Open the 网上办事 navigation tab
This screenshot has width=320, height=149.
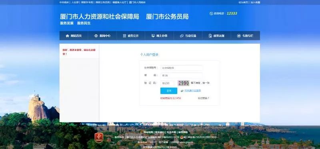(x=159, y=36)
